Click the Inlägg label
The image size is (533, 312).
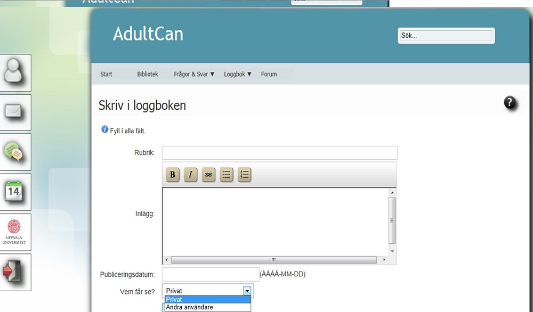tap(145, 214)
